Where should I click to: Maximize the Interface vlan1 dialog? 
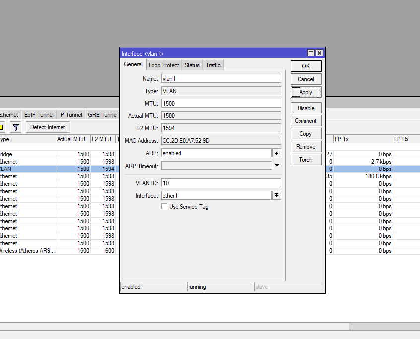[311, 53]
